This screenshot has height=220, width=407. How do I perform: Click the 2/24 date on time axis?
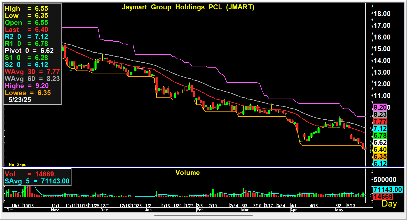pyautogui.click(x=234, y=206)
